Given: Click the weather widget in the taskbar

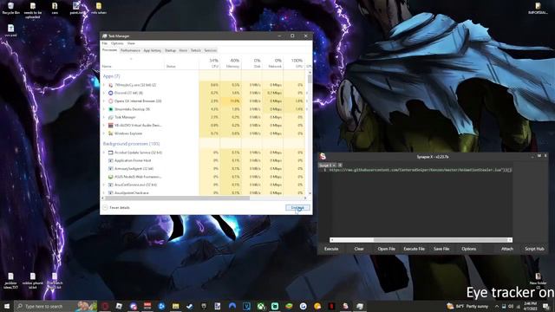Looking at the screenshot, I should [x=467, y=306].
